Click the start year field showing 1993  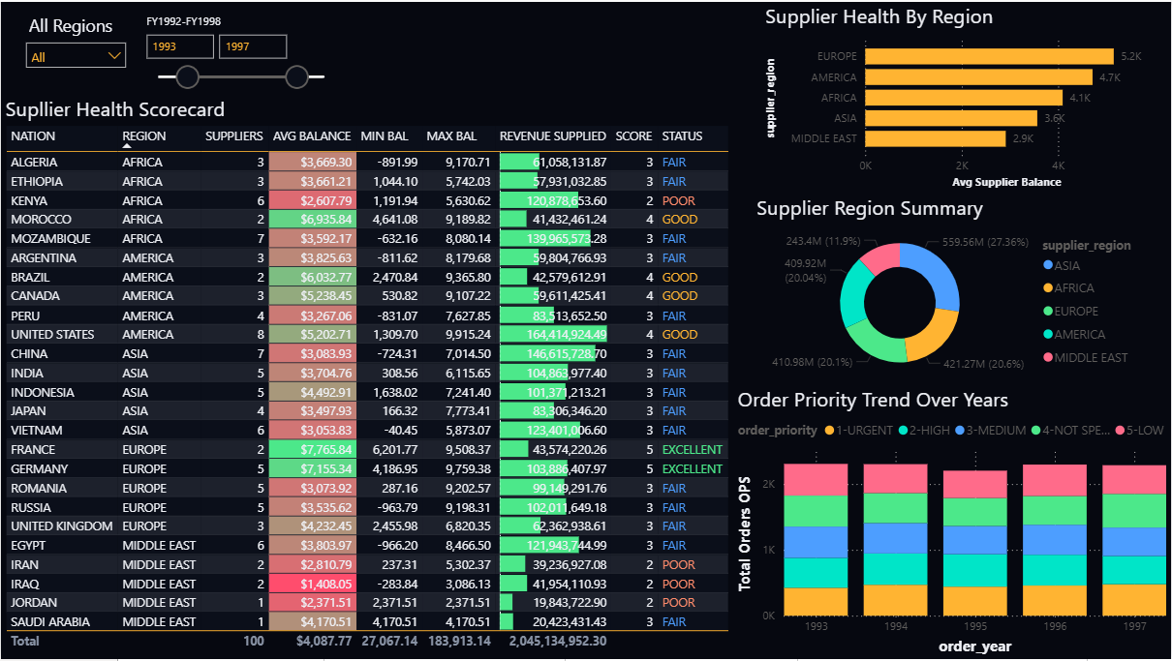180,46
